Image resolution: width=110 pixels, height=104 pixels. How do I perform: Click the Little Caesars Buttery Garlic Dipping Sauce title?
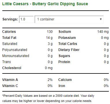[45, 4]
